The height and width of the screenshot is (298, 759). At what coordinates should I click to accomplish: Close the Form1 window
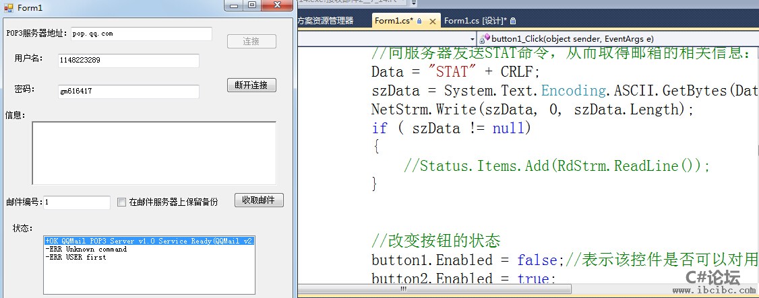tap(276, 5)
